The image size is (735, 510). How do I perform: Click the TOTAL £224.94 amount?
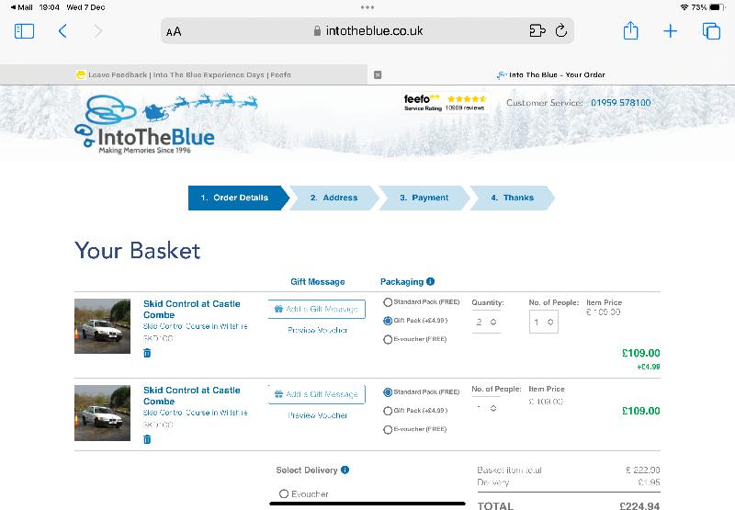(639, 505)
